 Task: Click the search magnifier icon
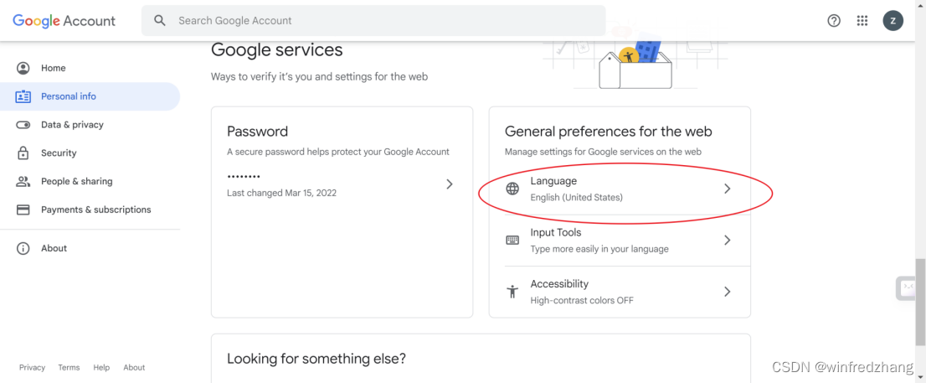click(x=160, y=21)
